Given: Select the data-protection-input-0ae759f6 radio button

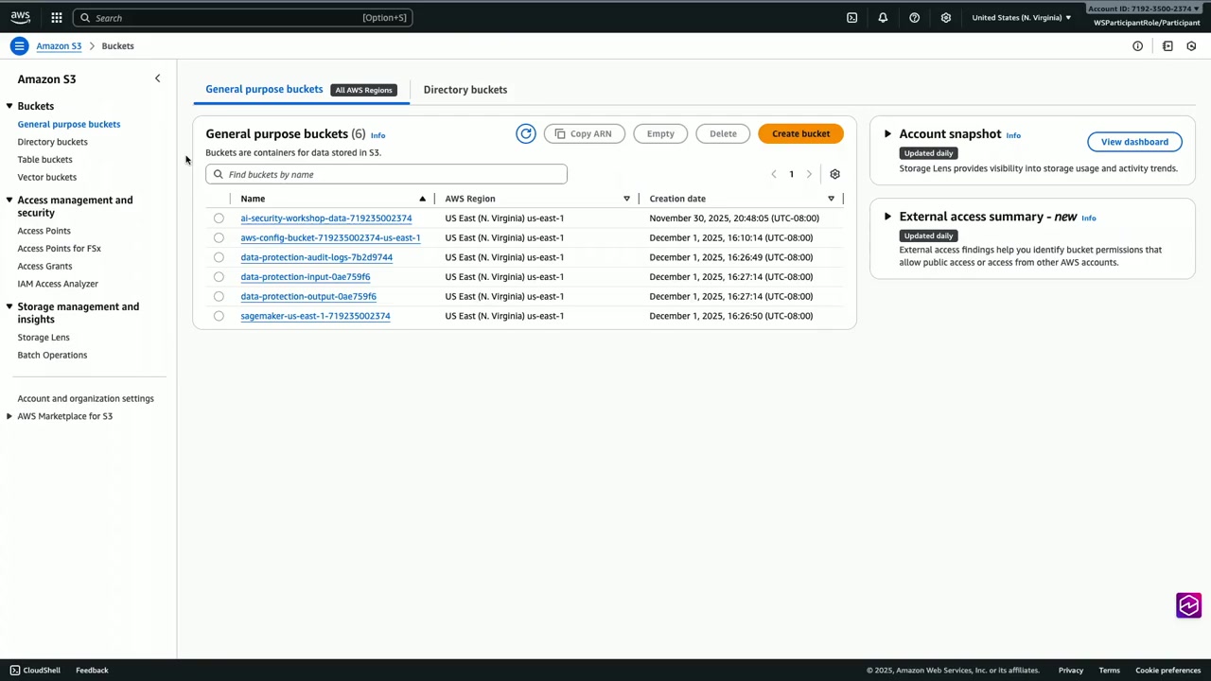Looking at the screenshot, I should click(219, 277).
